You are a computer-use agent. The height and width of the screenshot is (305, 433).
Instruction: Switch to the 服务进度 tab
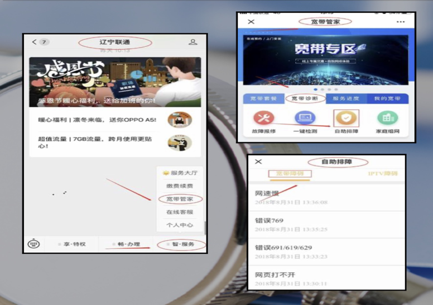347,99
